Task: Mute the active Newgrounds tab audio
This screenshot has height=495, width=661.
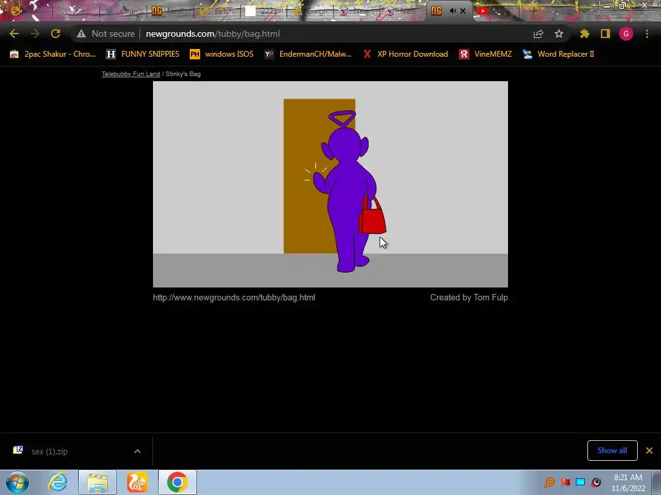Action: (x=453, y=11)
